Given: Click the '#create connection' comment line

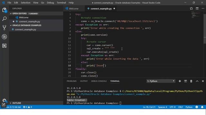Looking at the screenshot, I should click(94, 18).
